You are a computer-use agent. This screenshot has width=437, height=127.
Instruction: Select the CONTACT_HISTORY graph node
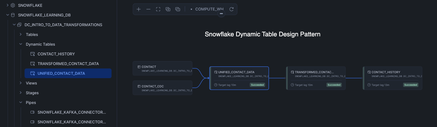point(393,78)
